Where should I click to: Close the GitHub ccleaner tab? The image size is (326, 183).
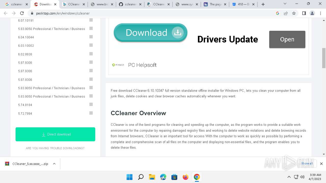pyautogui.click(x=140, y=4)
